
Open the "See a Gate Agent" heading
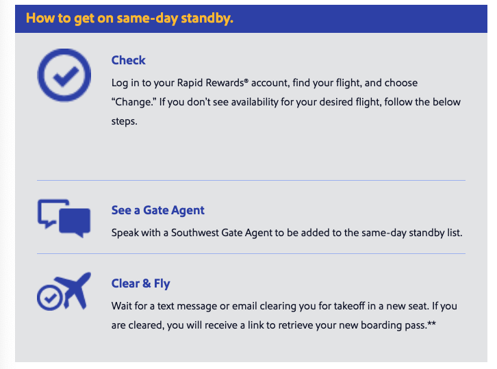coord(158,210)
